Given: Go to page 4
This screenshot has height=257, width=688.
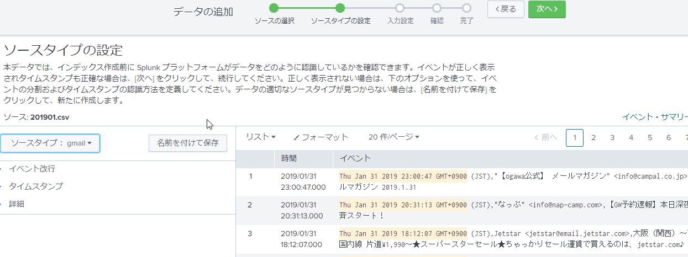Looking at the screenshot, I should pos(631,137).
